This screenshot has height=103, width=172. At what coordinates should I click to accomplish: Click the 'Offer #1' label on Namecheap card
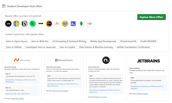pyautogui.click(x=8, y=74)
